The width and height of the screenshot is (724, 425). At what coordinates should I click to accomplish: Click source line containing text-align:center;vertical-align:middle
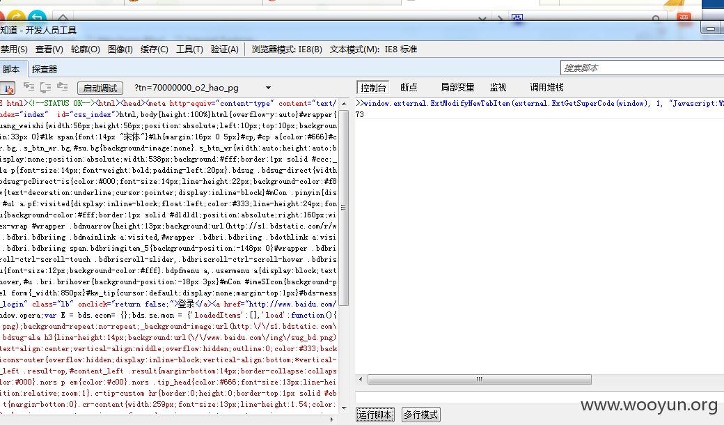coord(168,349)
